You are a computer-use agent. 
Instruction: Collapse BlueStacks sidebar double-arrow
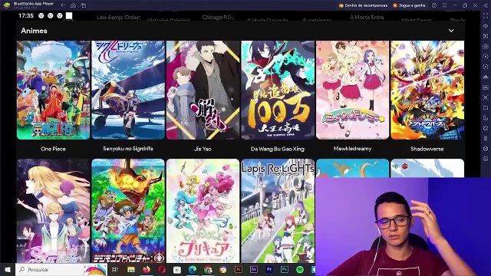486,5
